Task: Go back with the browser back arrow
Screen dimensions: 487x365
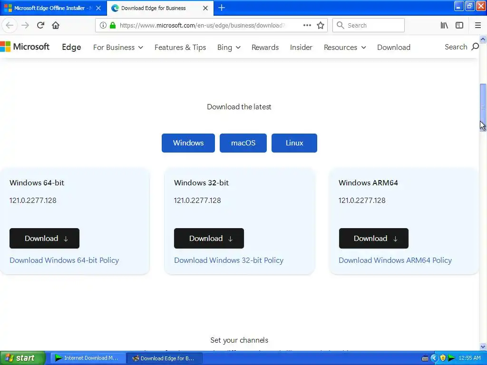Action: pyautogui.click(x=10, y=25)
